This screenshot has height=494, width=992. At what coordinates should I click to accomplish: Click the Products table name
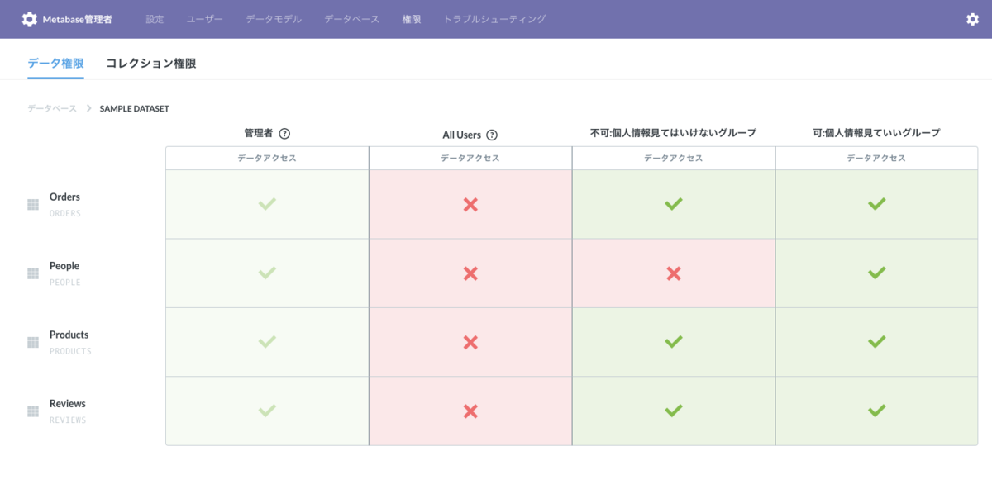click(69, 335)
